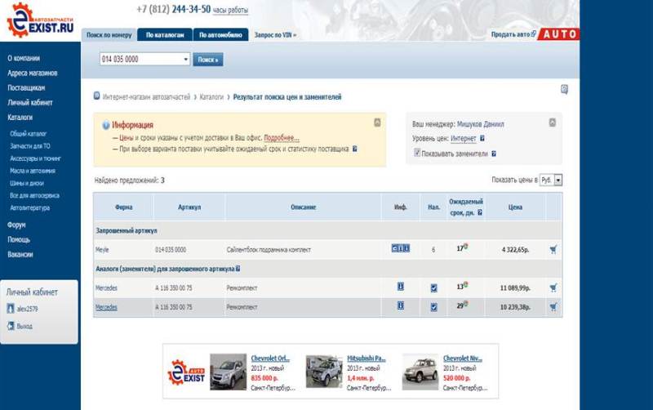Click the help icon next to Уровень цен

click(482, 139)
